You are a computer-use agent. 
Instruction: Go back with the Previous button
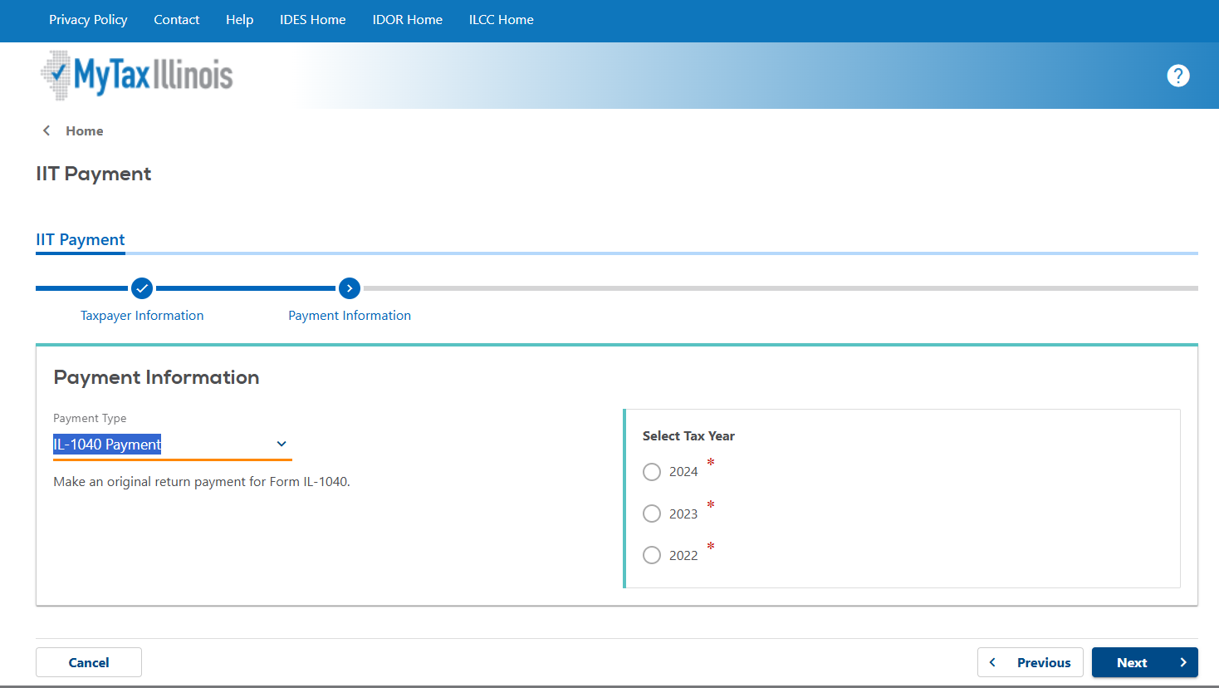[1030, 662]
